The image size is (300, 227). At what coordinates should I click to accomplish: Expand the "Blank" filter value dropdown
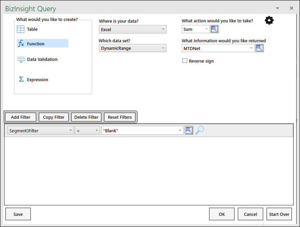click(142, 131)
